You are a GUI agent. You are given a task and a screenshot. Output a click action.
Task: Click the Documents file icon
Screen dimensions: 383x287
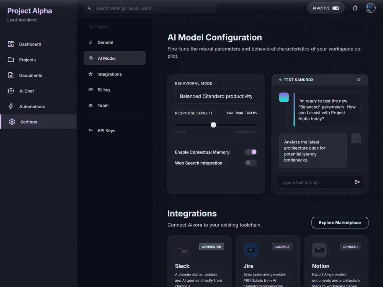tap(11, 75)
